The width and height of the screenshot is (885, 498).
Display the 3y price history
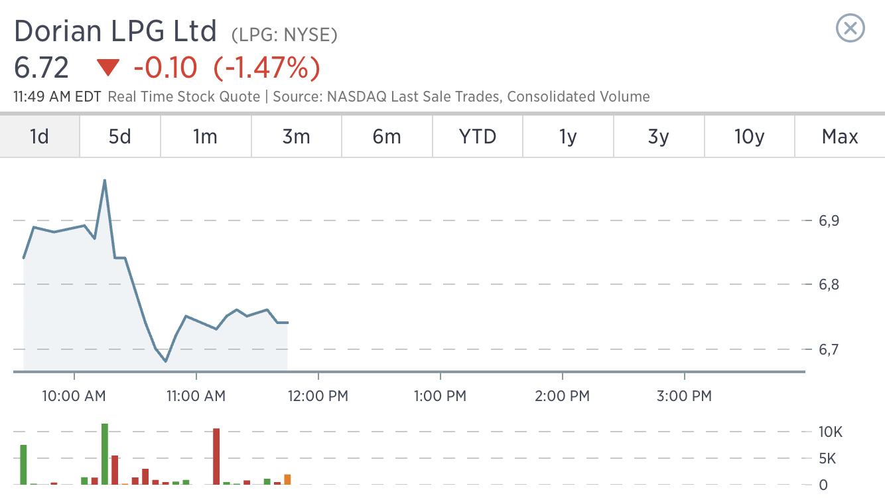pos(658,137)
